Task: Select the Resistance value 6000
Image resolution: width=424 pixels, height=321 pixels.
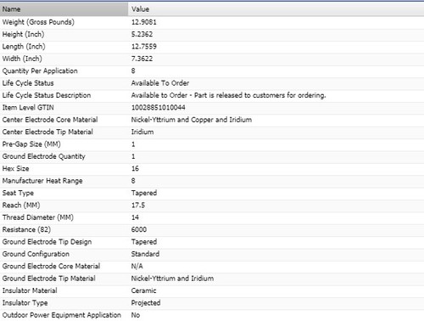Action: [x=139, y=229]
